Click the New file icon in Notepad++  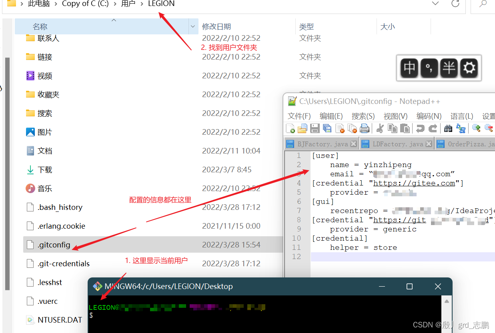[x=291, y=128]
